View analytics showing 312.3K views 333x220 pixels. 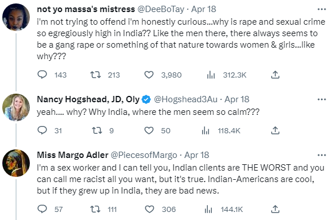[x=211, y=75]
